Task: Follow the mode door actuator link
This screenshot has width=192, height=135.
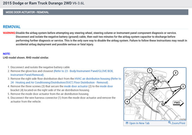Action: (76, 86)
